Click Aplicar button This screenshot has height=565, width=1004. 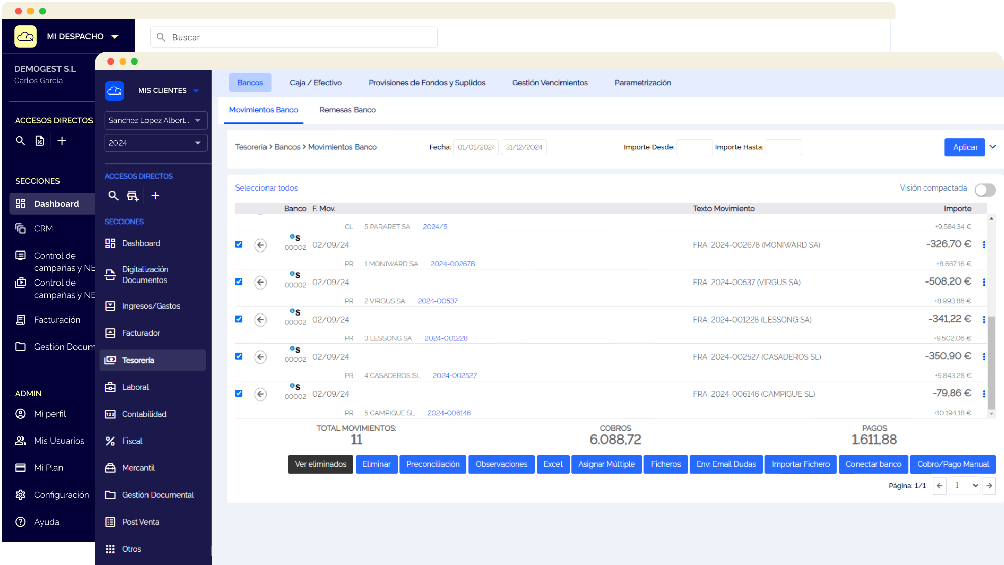coord(965,147)
